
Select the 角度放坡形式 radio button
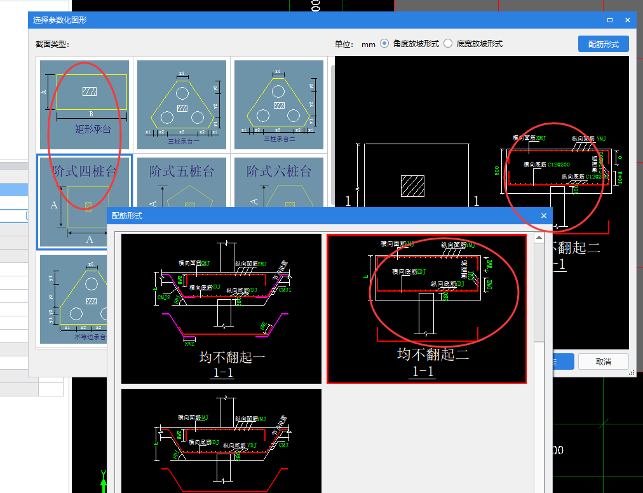click(384, 43)
